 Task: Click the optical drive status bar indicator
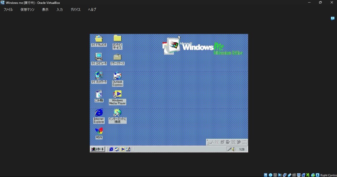pos(270,175)
